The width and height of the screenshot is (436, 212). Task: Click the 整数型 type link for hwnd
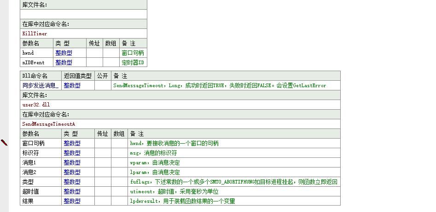click(x=64, y=53)
